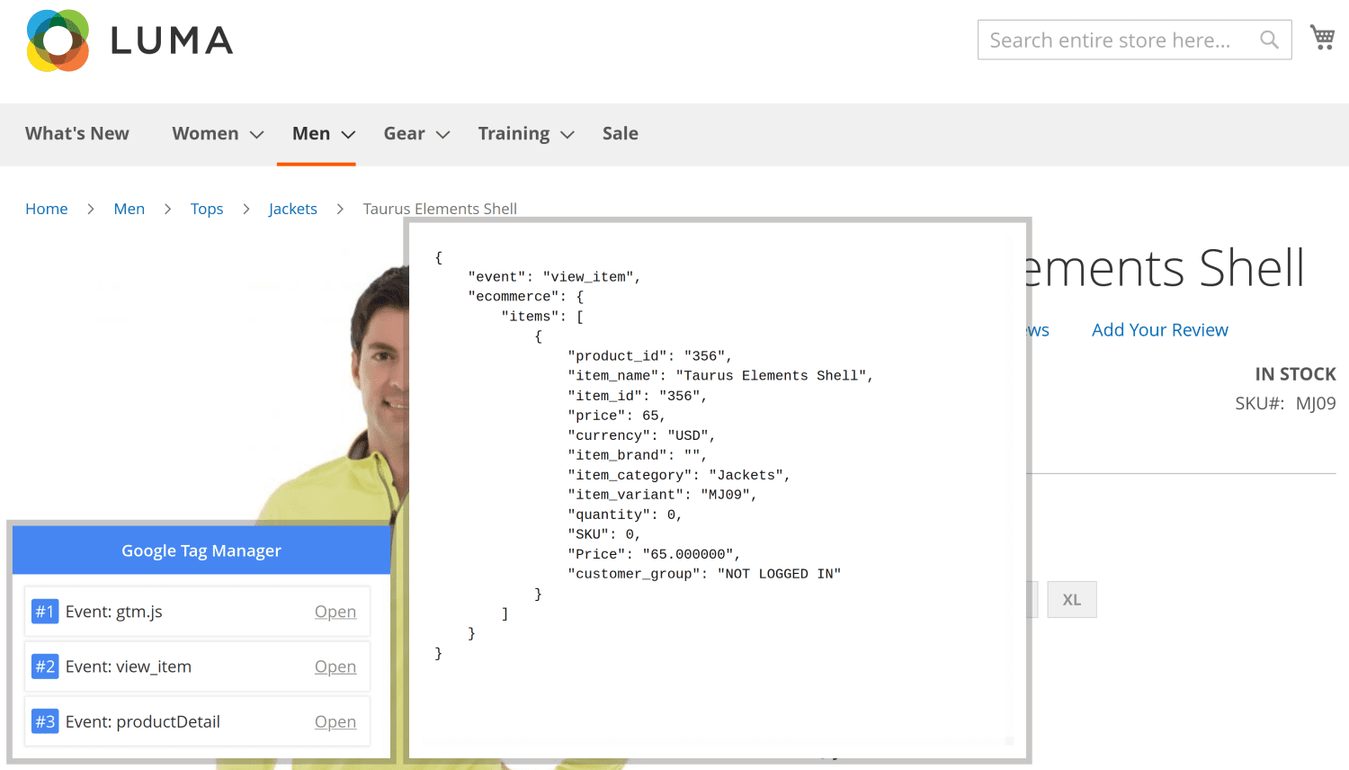Click the "item_name" JSON line
Viewport: 1349px width, 770px height.
point(720,376)
